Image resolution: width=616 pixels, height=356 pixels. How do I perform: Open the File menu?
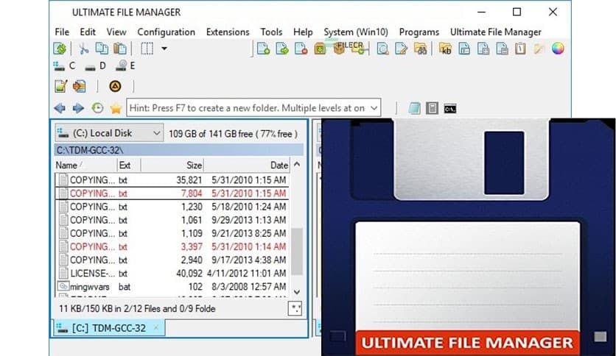click(62, 32)
